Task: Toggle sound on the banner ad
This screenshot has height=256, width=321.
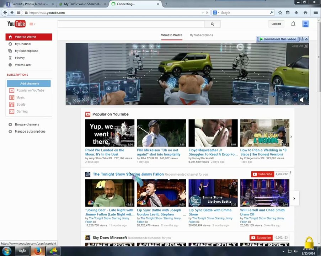Action: (x=301, y=100)
